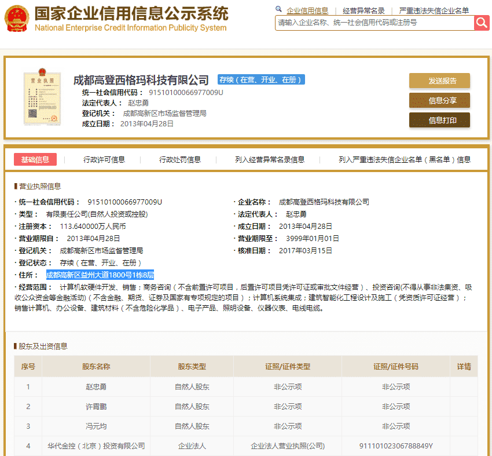Click the 股东名称 column header
The image size is (492, 456).
pyautogui.click(x=96, y=367)
